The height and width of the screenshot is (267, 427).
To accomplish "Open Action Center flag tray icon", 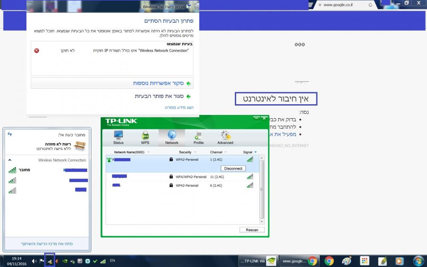I will (x=42, y=261).
